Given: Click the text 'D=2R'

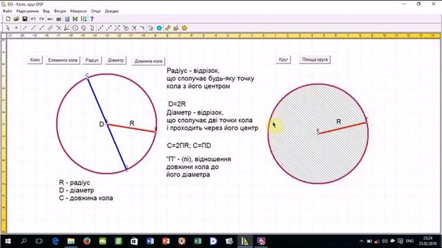Looking at the screenshot, I should 177,104.
